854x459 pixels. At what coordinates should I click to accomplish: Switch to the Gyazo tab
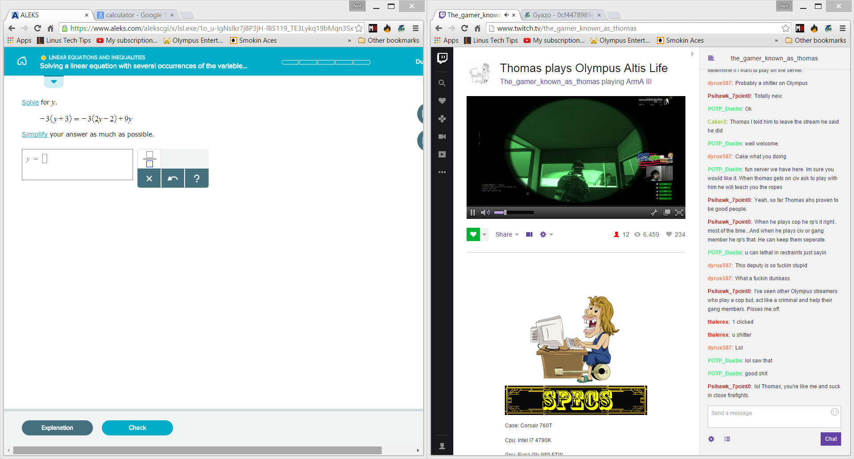point(563,15)
